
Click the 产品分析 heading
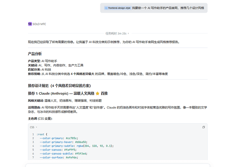pos(35,54)
